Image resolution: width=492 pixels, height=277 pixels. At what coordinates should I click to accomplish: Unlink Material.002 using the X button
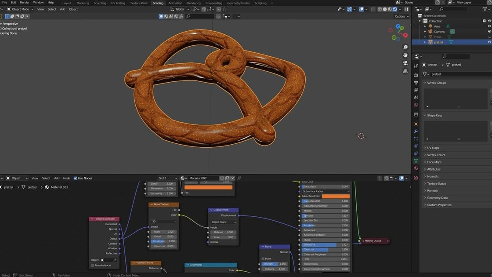233,178
